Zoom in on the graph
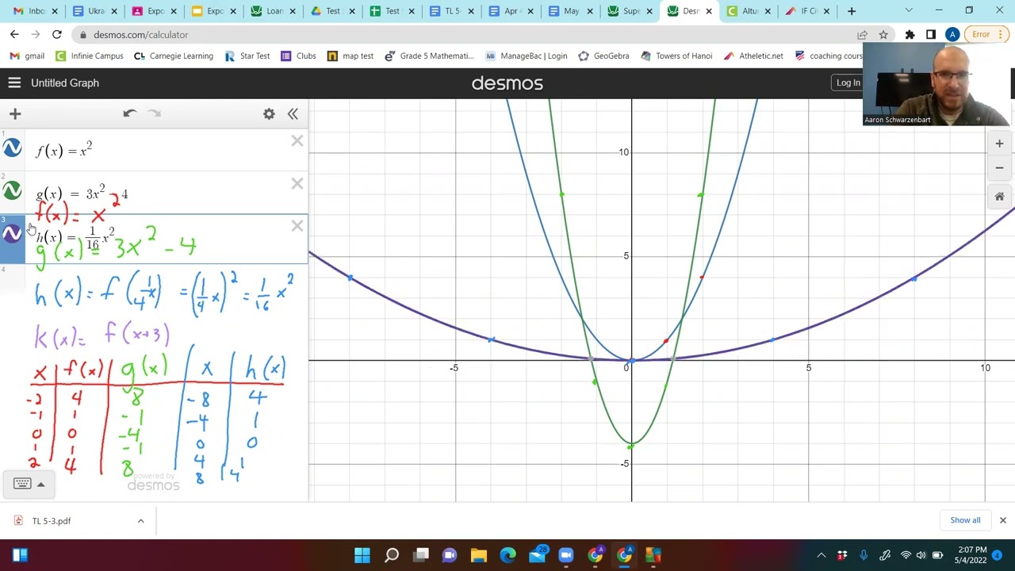The height and width of the screenshot is (571, 1015). (x=999, y=144)
